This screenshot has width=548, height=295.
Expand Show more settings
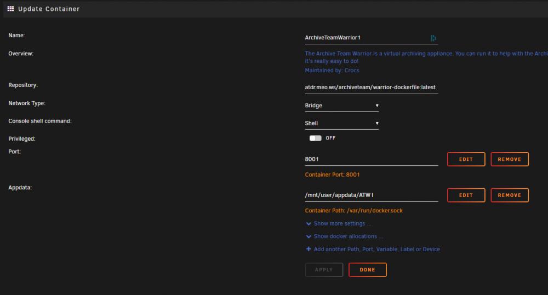[x=342, y=223]
